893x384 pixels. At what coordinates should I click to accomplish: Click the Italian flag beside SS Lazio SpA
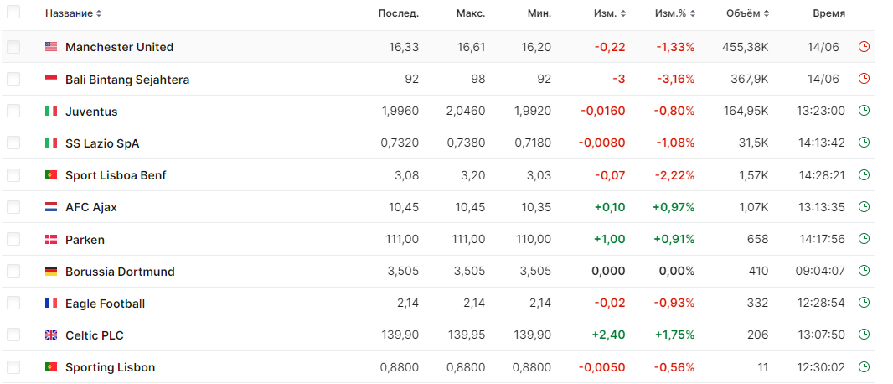(x=51, y=143)
